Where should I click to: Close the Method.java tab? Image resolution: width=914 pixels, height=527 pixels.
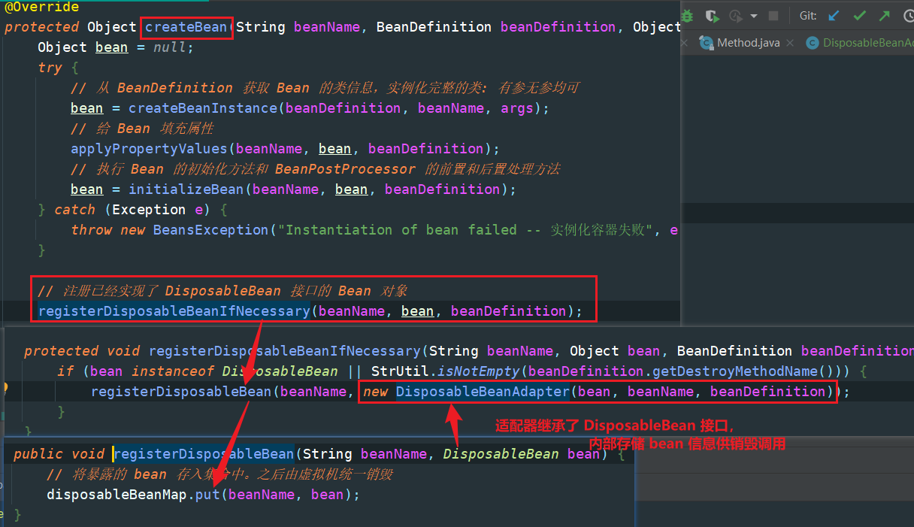point(790,43)
